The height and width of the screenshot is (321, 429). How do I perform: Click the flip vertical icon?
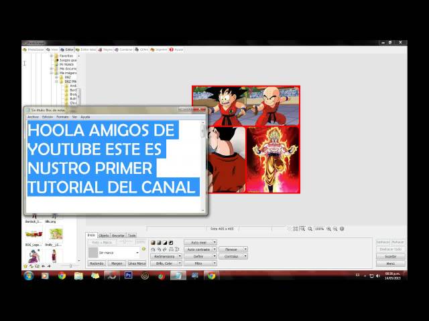[x=177, y=249]
